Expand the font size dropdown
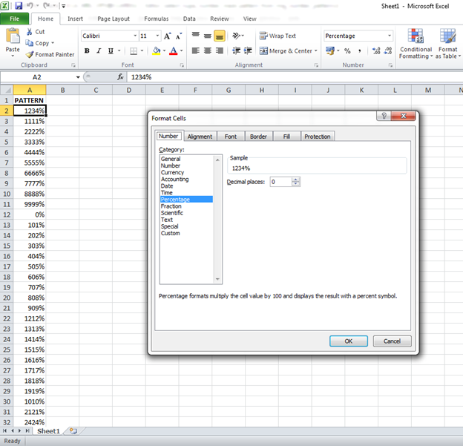 pos(158,36)
